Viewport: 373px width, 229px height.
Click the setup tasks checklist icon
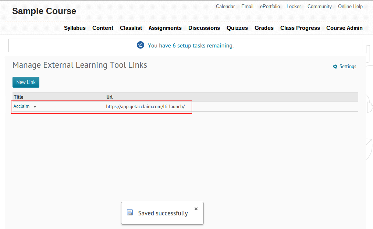tap(141, 45)
